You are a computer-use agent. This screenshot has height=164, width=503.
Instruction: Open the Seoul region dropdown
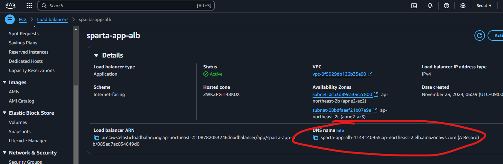(484, 6)
